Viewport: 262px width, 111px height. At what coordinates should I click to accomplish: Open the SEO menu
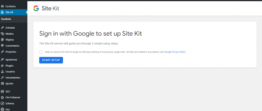14,92
